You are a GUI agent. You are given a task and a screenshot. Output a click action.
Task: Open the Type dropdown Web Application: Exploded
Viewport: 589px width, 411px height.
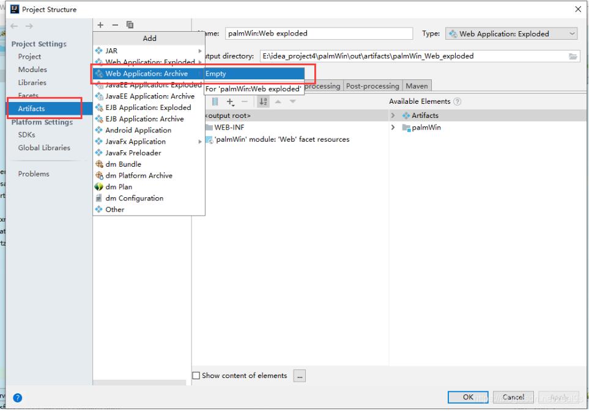pyautogui.click(x=511, y=34)
